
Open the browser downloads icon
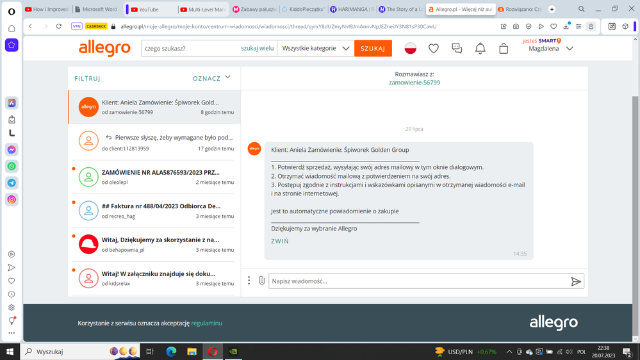coord(566,26)
